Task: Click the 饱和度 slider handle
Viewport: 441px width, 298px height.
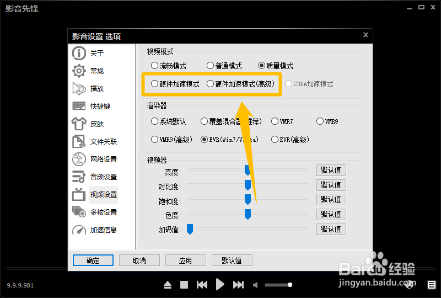Action: coord(248,199)
